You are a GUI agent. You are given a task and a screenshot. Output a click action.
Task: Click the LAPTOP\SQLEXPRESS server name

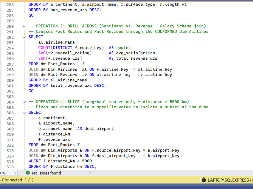[228, 180]
